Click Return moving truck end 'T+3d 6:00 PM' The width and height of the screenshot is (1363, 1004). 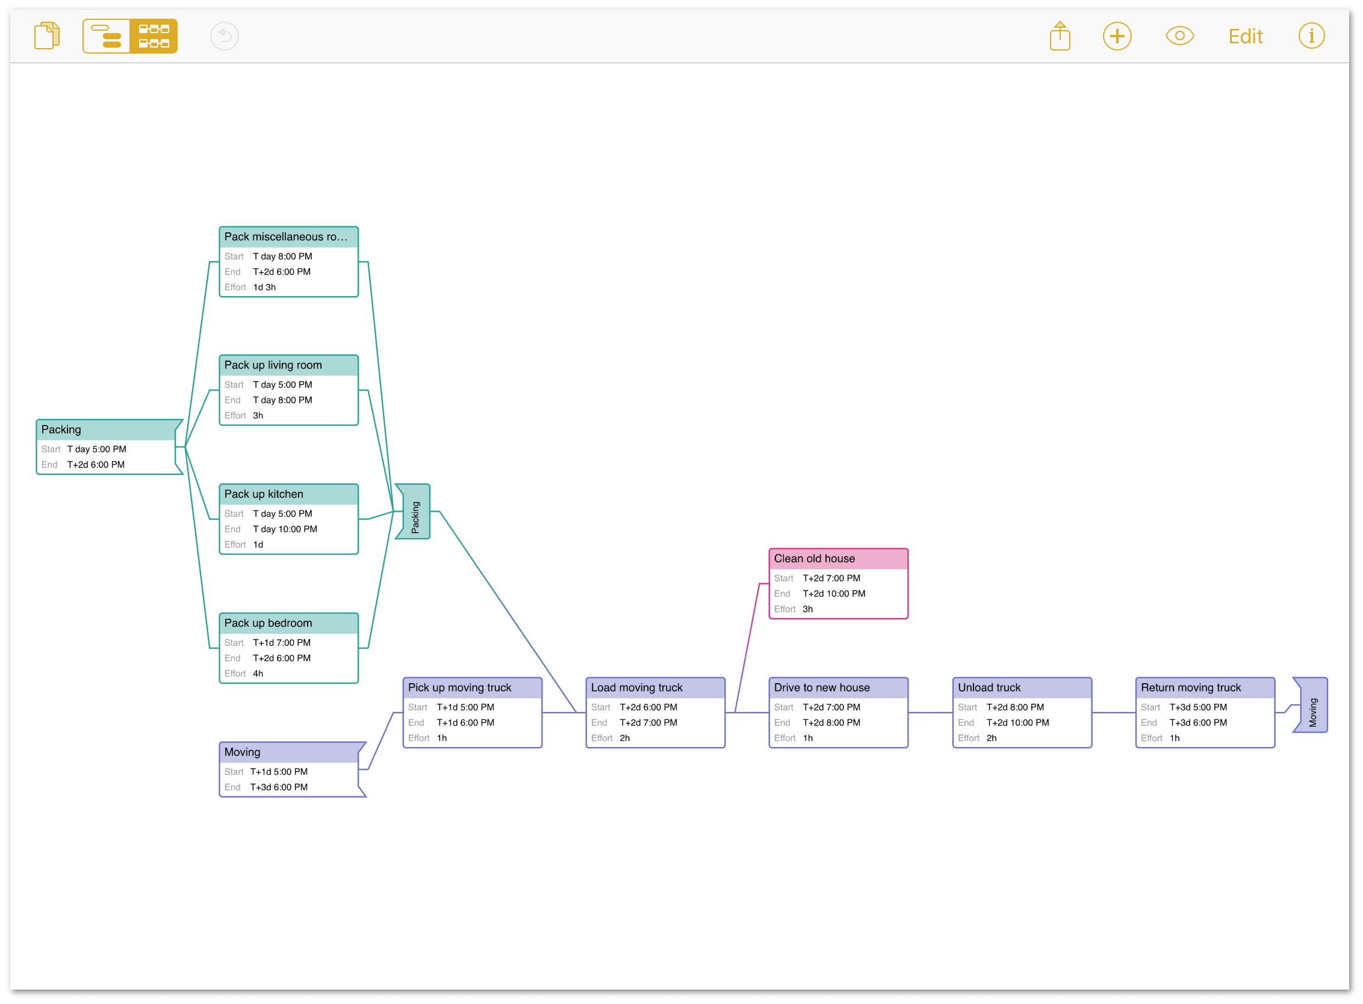tap(1198, 723)
